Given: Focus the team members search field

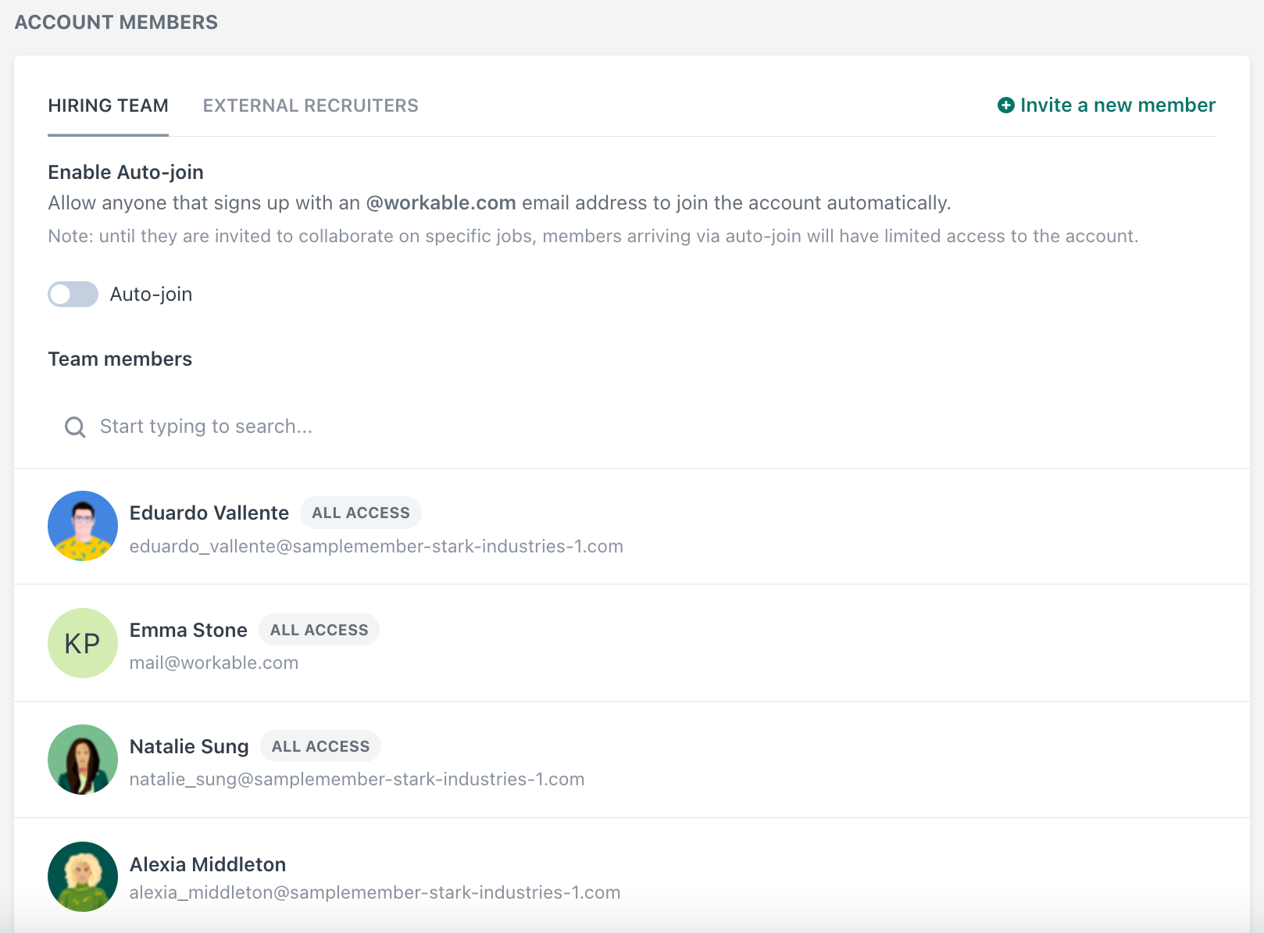Looking at the screenshot, I should tap(631, 427).
